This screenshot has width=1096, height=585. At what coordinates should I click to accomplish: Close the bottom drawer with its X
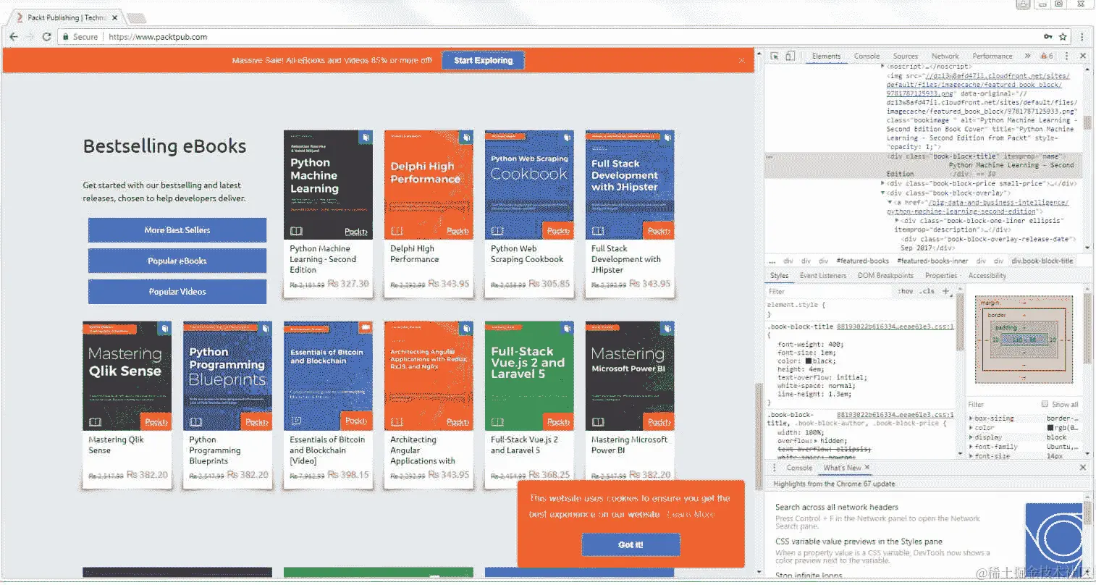click(1083, 468)
